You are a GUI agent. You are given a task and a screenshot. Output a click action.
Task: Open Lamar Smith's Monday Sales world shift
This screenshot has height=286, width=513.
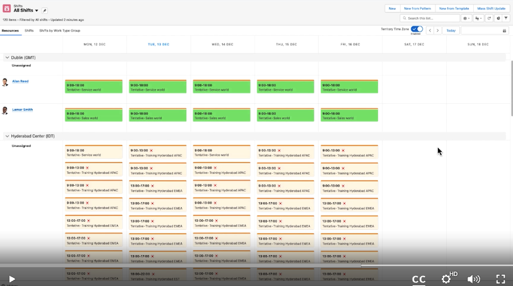click(x=93, y=115)
